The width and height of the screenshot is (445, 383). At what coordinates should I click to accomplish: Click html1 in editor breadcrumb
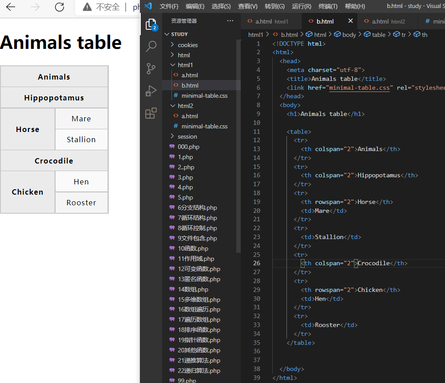[x=255, y=35]
